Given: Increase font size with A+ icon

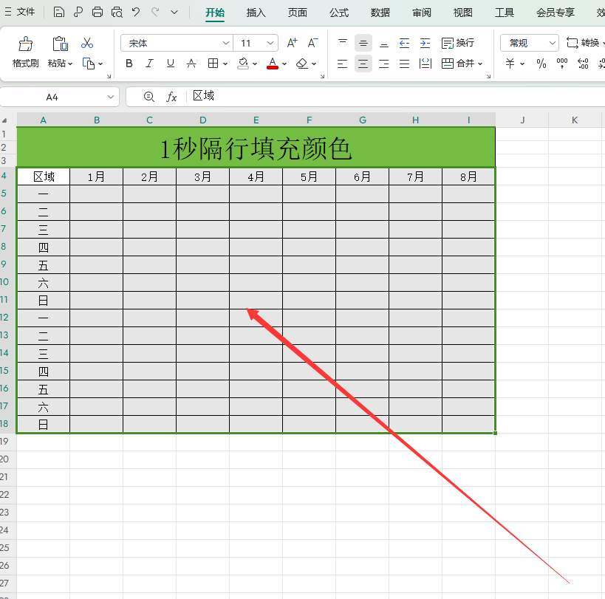Looking at the screenshot, I should click(292, 43).
